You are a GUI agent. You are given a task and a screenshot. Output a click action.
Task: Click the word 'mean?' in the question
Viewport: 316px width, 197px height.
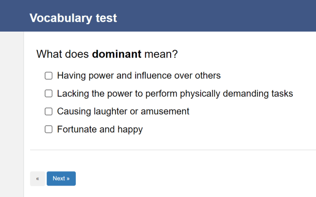pos(161,54)
